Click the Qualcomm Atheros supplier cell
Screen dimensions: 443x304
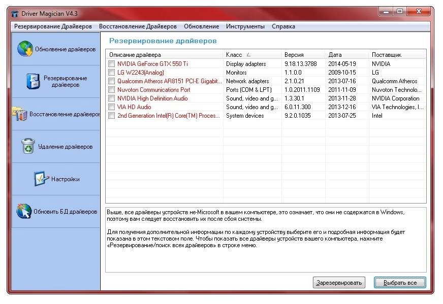(394, 81)
